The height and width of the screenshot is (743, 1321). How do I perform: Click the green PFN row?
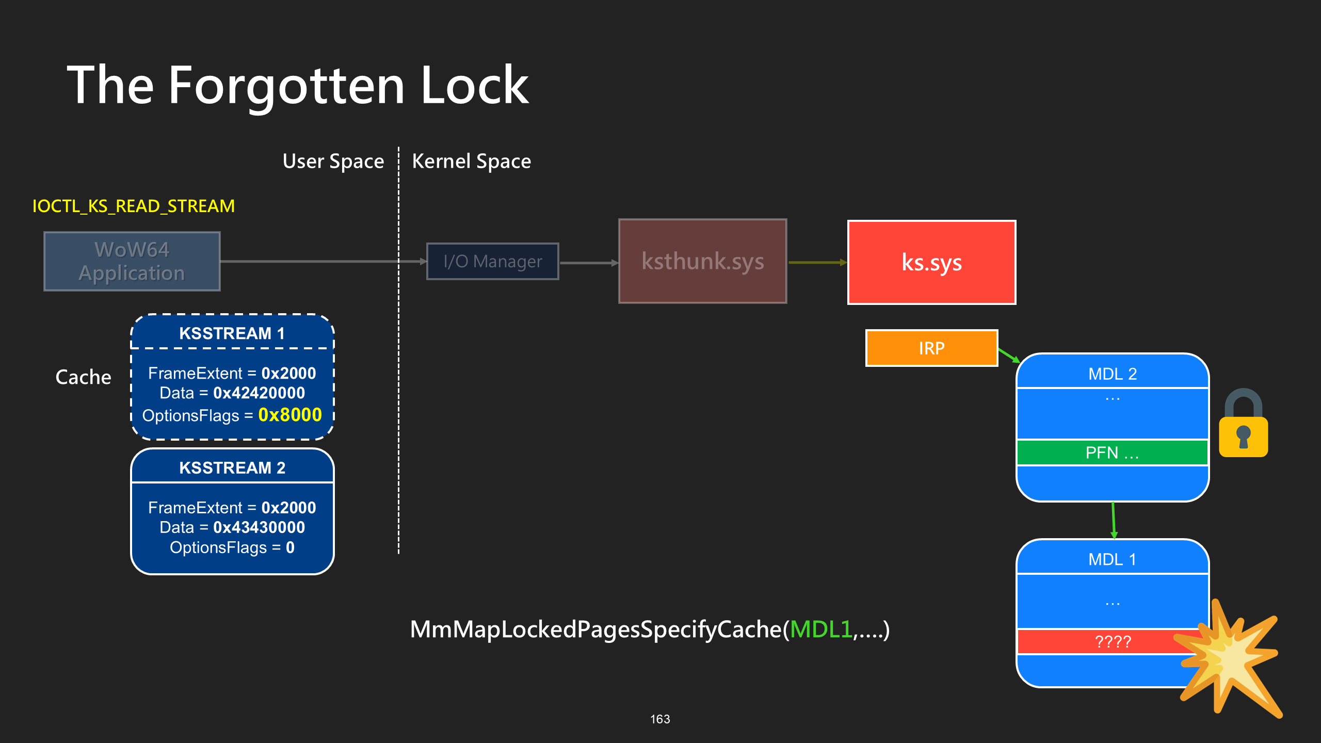[x=1113, y=453]
